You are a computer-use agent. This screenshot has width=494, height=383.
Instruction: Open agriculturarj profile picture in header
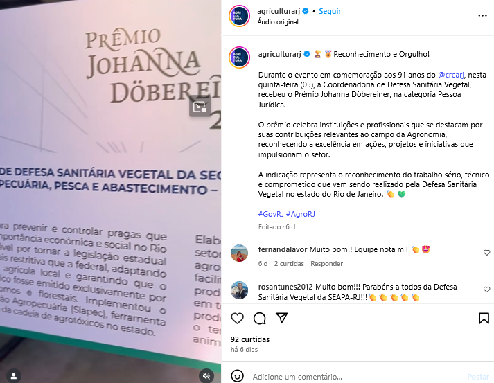(x=240, y=16)
